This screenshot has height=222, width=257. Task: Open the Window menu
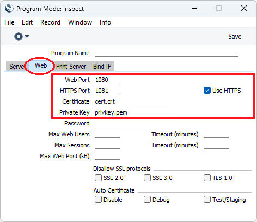click(80, 22)
